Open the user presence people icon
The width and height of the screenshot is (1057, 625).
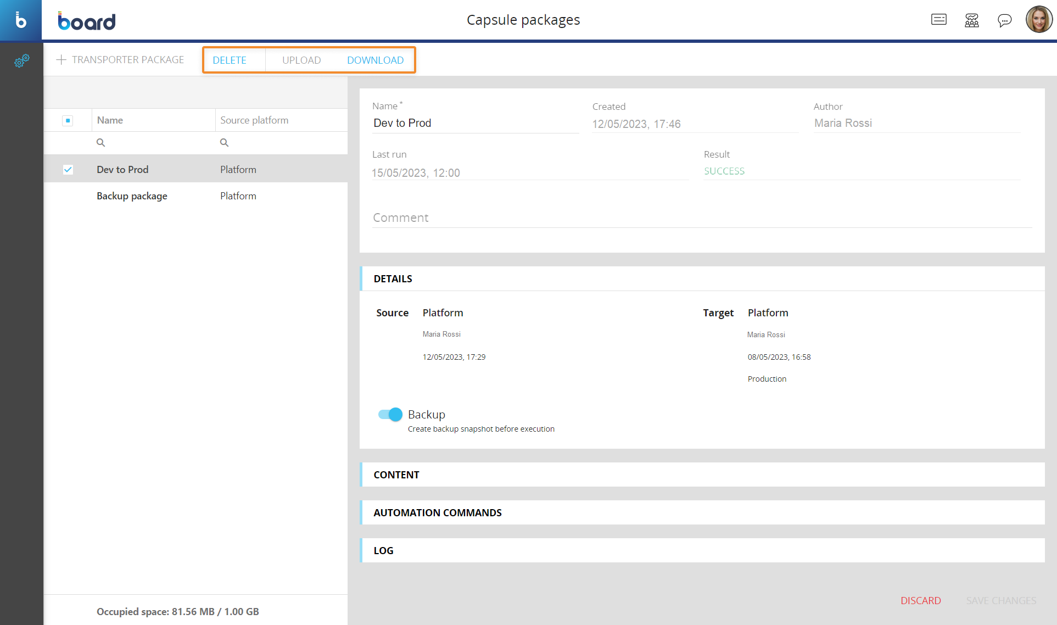[x=971, y=20]
